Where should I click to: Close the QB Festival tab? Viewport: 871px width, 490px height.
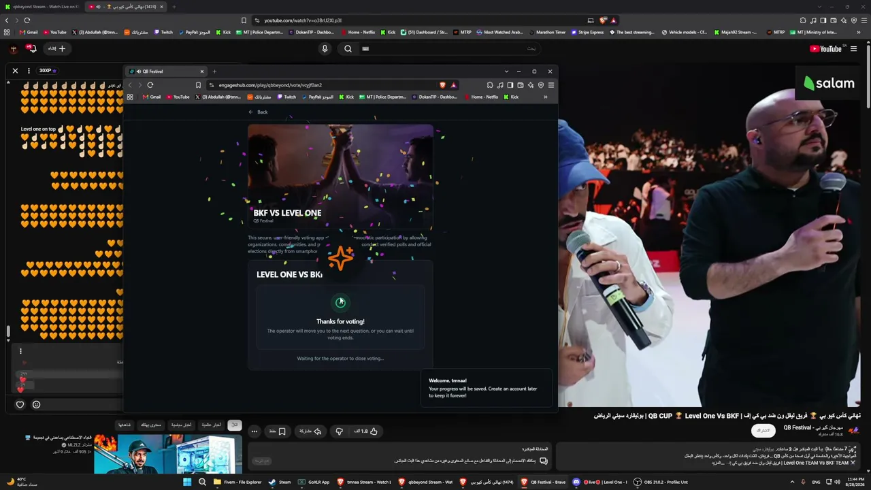point(201,71)
